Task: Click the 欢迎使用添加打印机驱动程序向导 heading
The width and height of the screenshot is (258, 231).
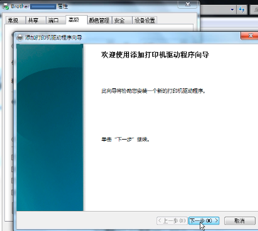Action: (155, 55)
